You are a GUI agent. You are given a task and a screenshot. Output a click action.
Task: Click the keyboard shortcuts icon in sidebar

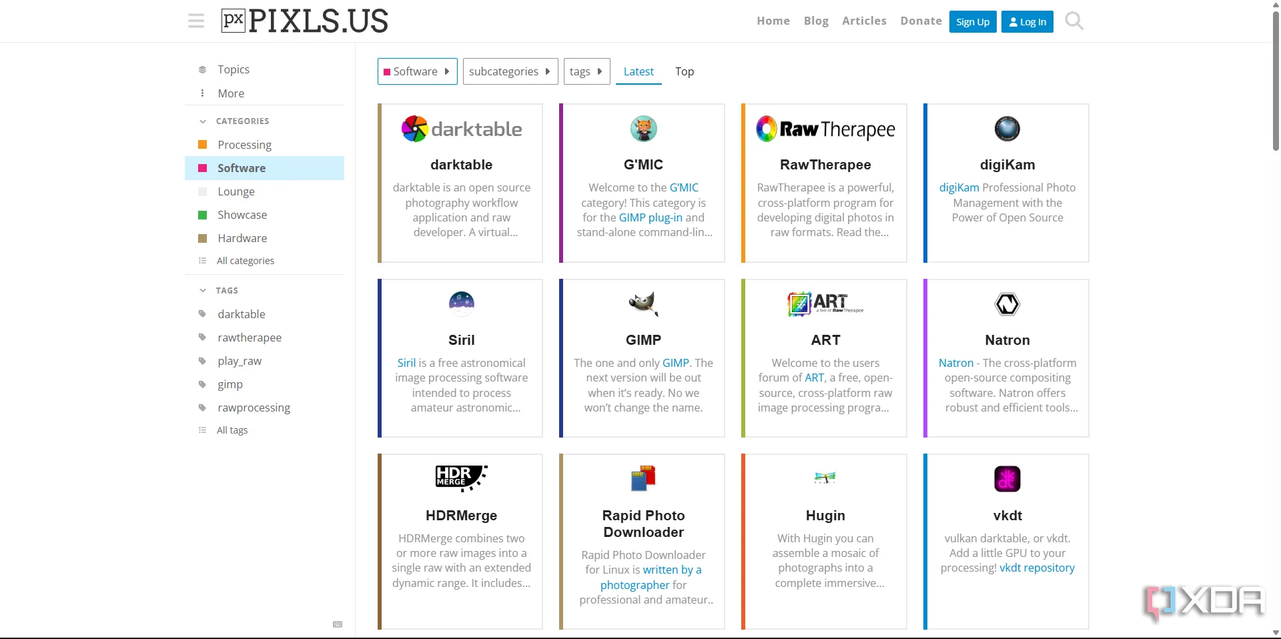(x=338, y=624)
